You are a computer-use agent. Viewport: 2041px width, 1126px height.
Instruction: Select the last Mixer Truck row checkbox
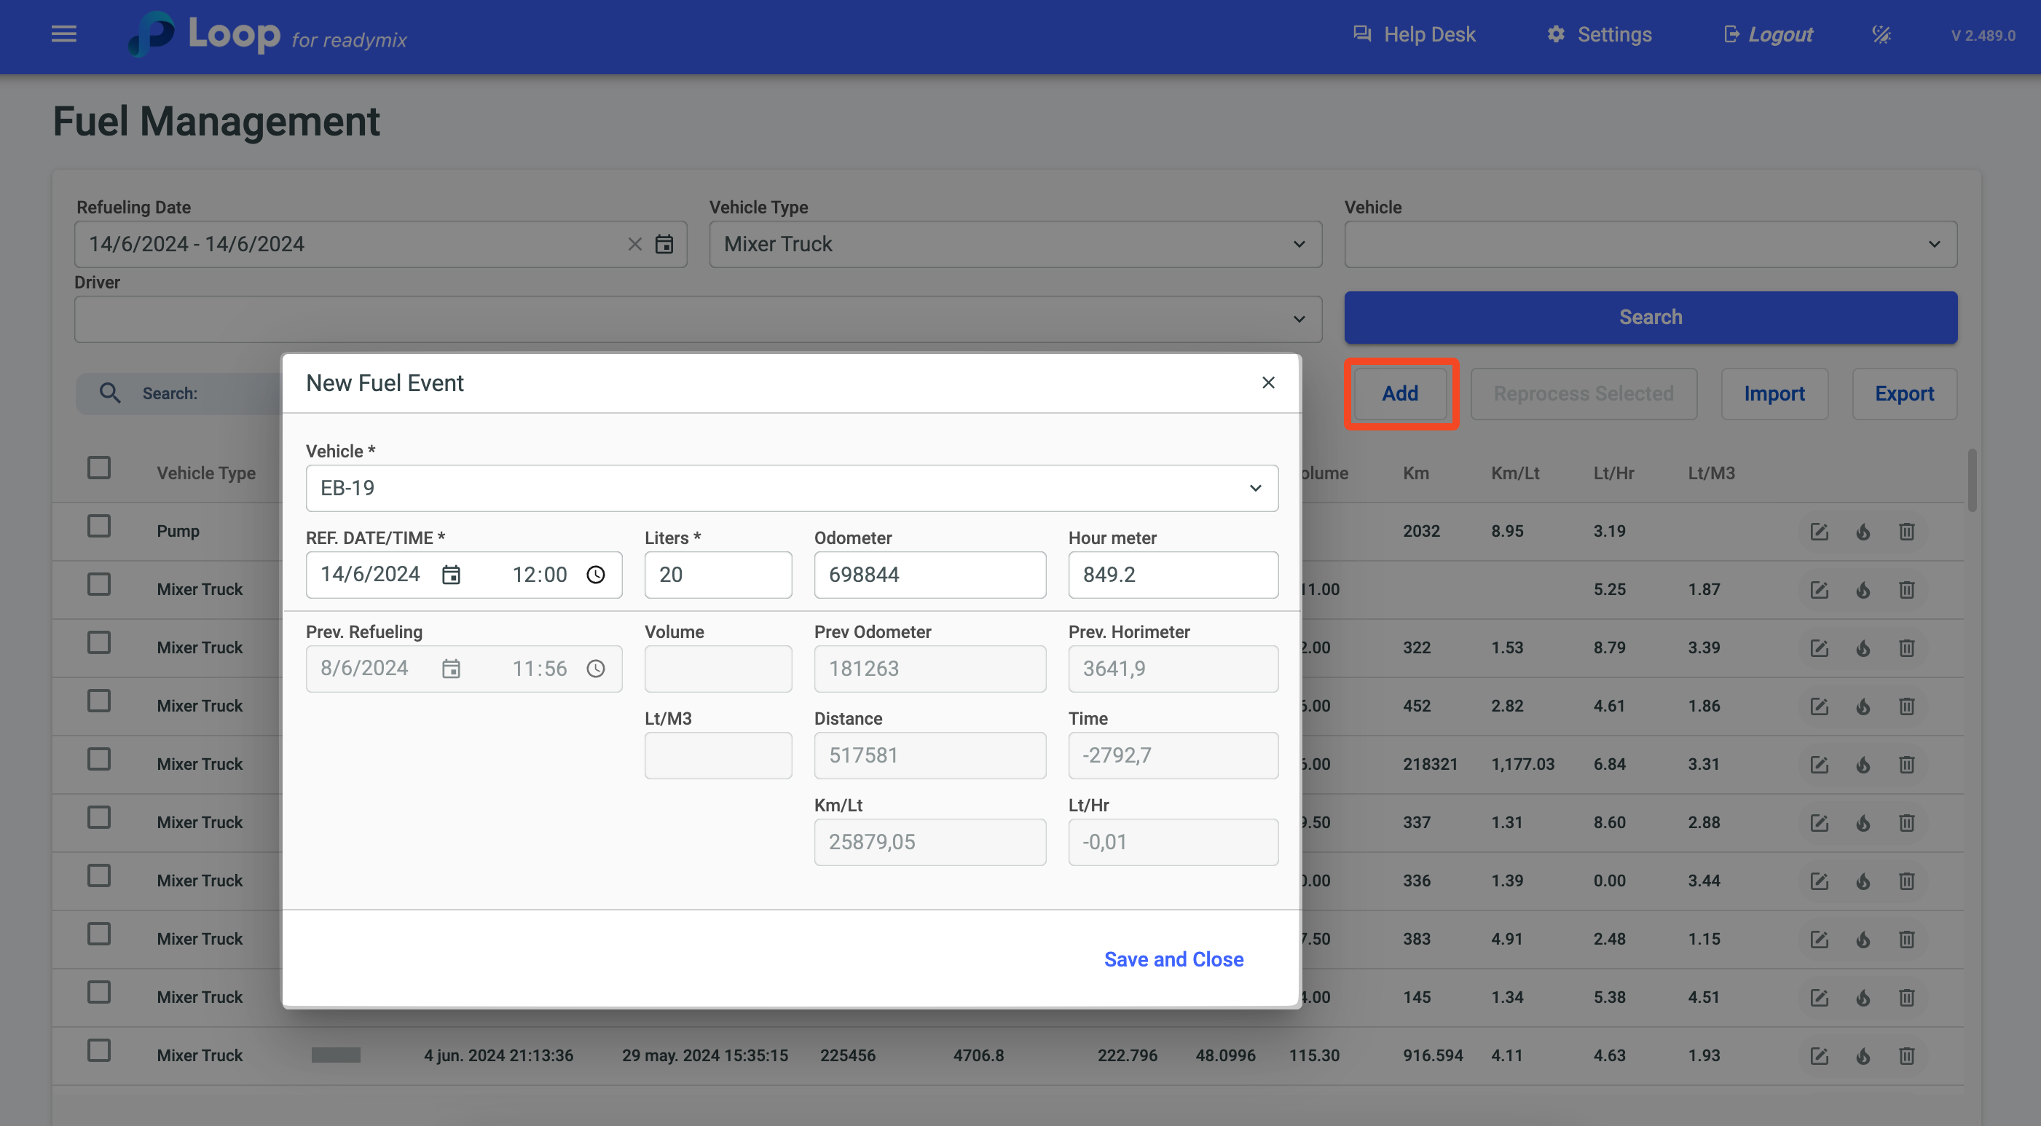click(99, 1051)
